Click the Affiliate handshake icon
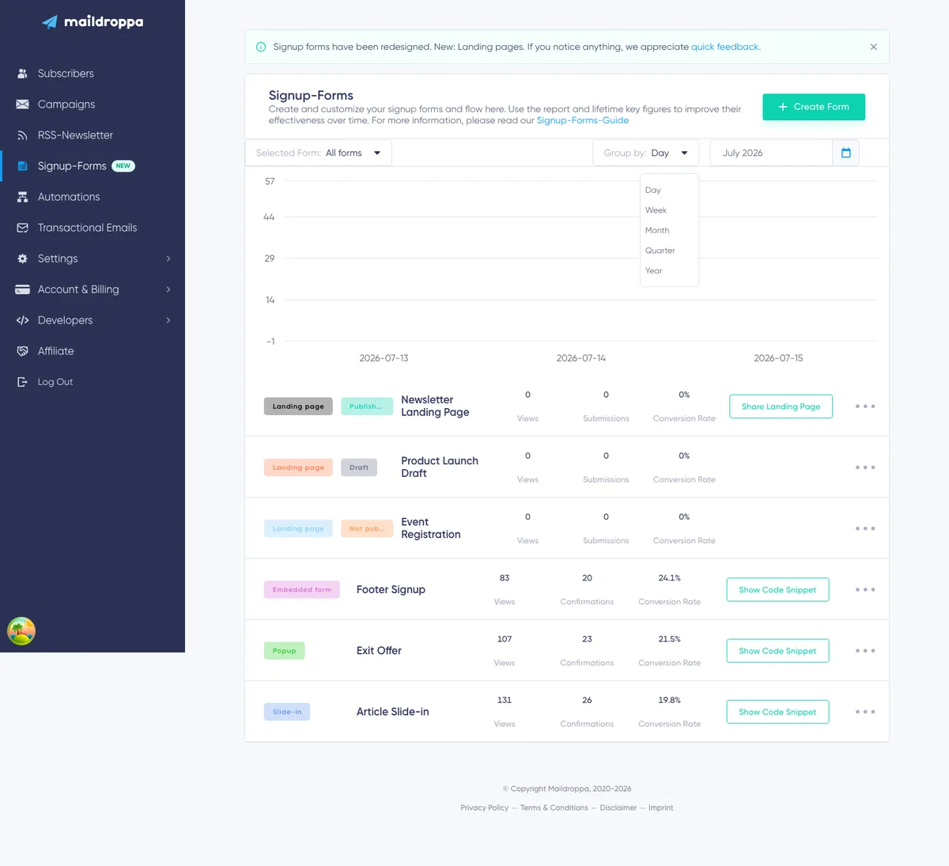 (22, 351)
